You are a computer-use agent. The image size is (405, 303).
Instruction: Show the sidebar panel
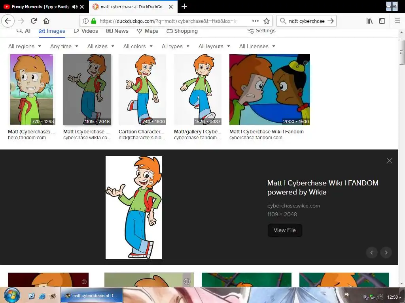382,21
